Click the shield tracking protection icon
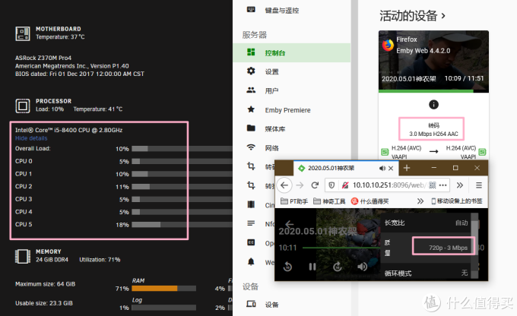This screenshot has width=517, height=316. click(331, 185)
